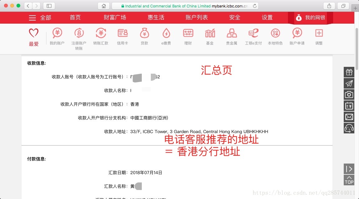The image size is (359, 199).
Task: Click the camera icon in right sidebar
Action: tap(349, 95)
